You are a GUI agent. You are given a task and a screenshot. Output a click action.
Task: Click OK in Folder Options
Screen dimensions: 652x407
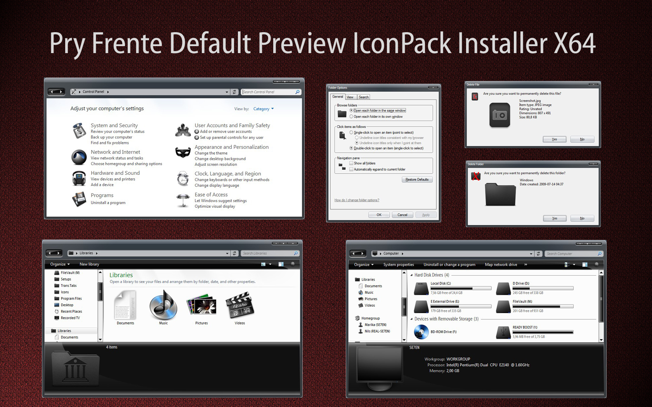(379, 215)
